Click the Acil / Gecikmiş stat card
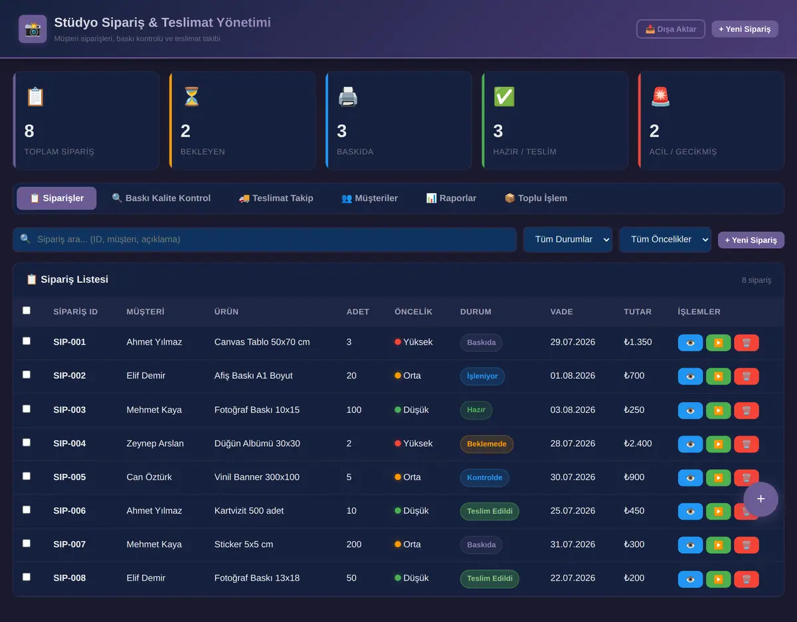Screen dimensions: 797x622 coord(711,121)
